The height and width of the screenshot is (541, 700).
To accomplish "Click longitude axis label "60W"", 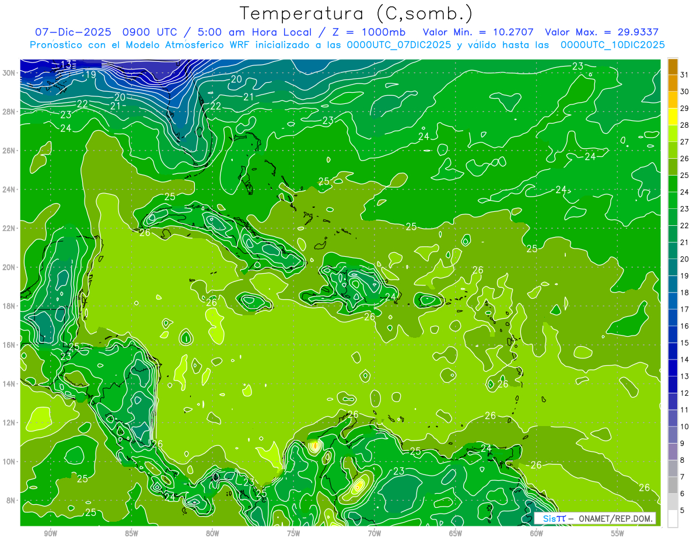I will pyautogui.click(x=537, y=533).
